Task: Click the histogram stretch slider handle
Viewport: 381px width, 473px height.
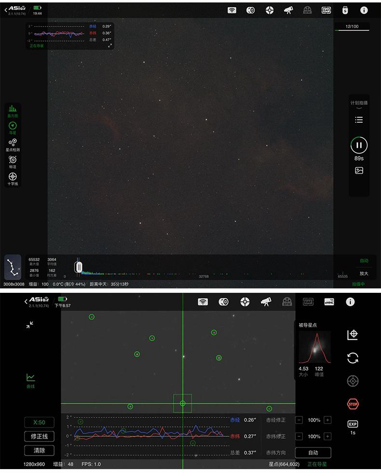Action: click(x=78, y=267)
